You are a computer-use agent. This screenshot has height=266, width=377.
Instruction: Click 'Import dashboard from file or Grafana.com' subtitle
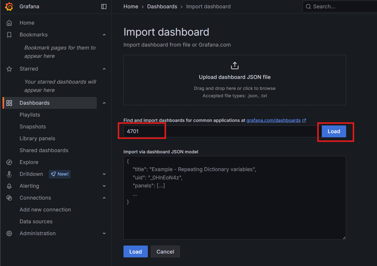[x=177, y=45]
